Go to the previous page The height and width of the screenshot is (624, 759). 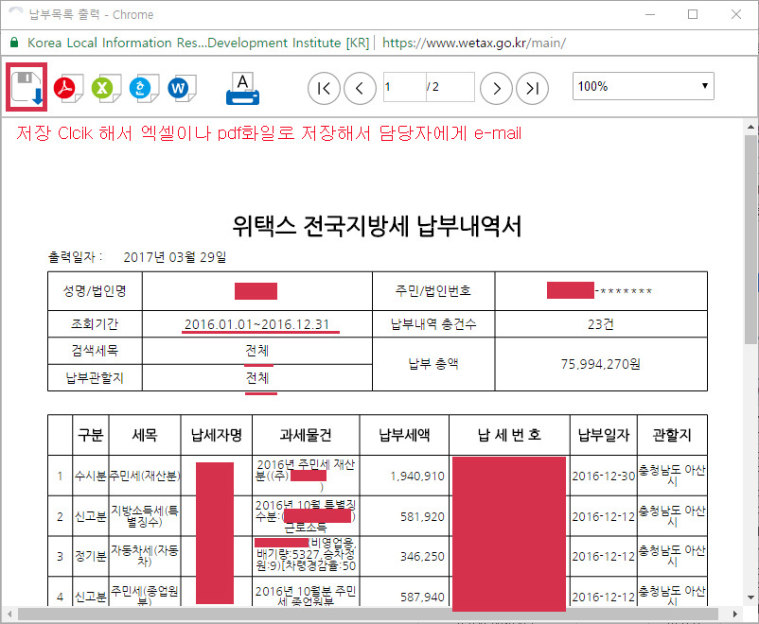[360, 88]
